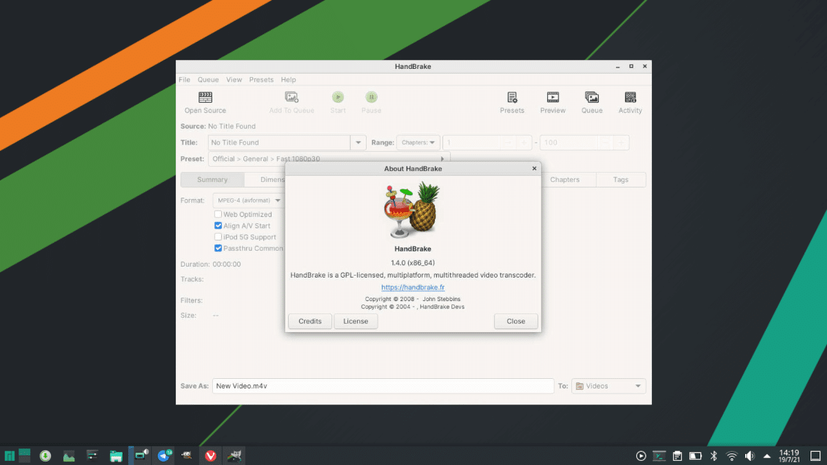Screen dimensions: 827x465
Task: Expand the Title dropdown arrow
Action: (x=358, y=143)
